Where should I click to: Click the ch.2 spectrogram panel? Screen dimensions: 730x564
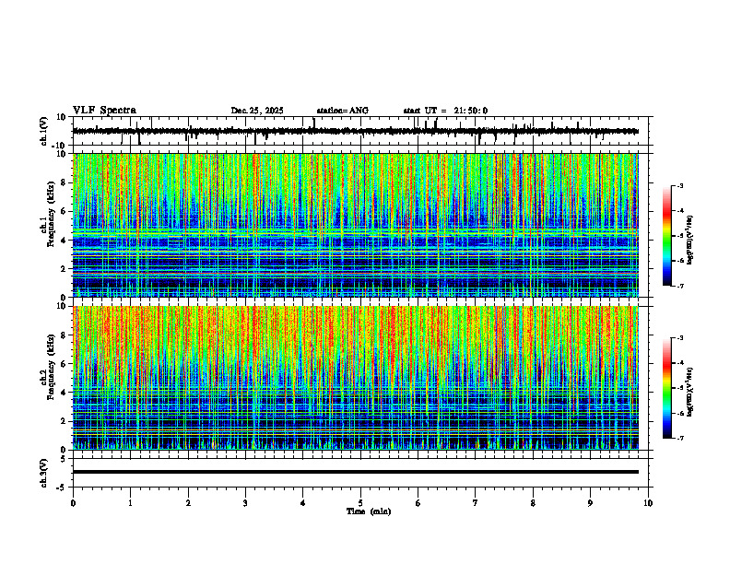pyautogui.click(x=355, y=378)
